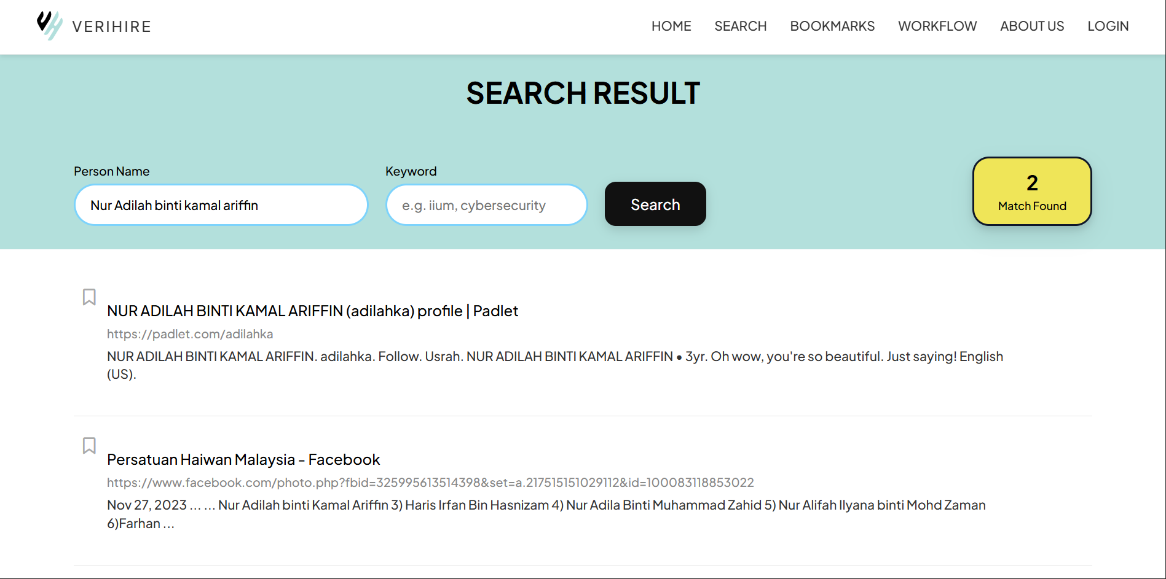Click the VeriHire logo icon

tap(49, 26)
